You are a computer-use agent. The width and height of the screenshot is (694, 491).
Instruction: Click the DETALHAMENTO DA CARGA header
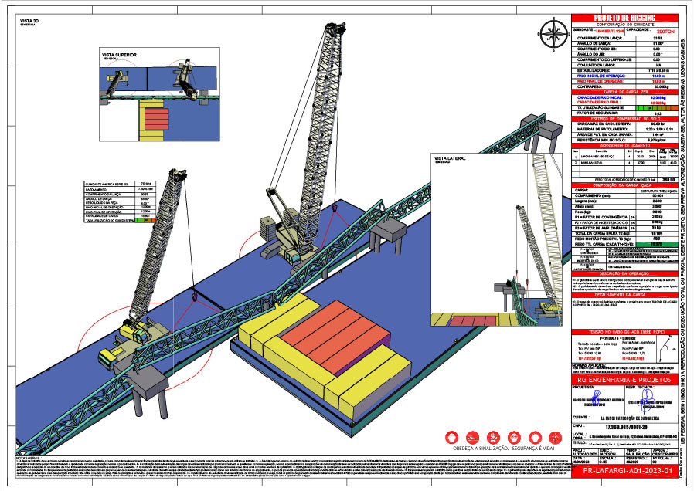coord(624,294)
